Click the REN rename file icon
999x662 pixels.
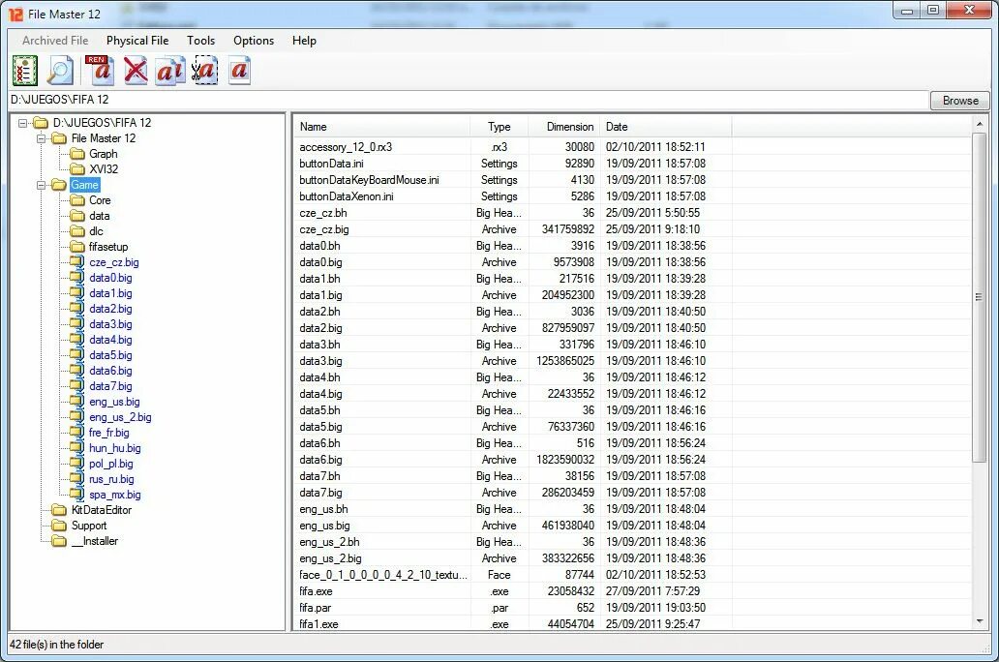pos(100,70)
